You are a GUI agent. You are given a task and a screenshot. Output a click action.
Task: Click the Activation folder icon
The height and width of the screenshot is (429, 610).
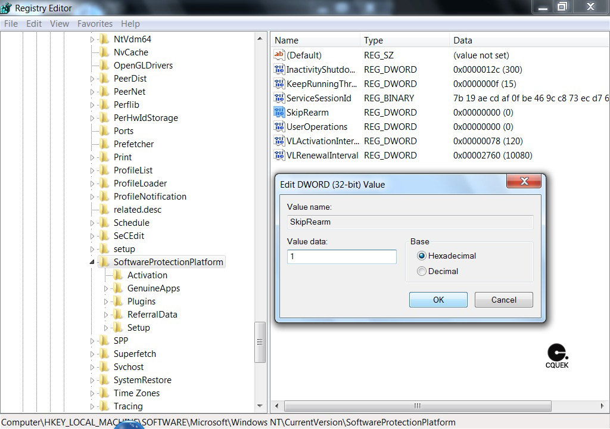click(118, 275)
